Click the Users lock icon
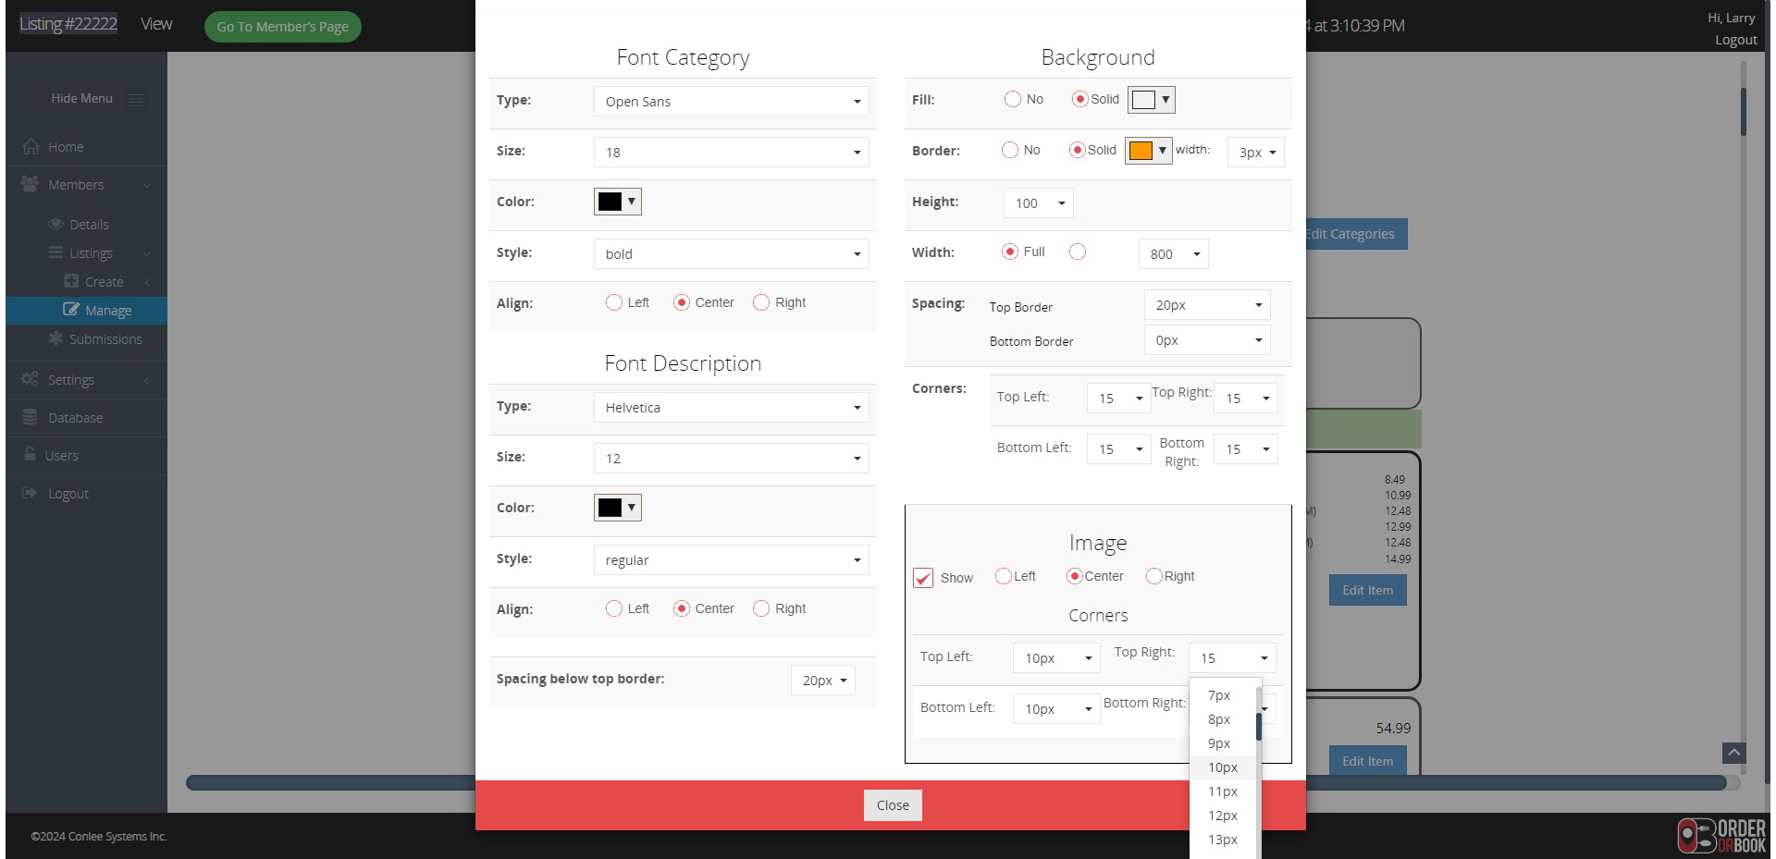Image resolution: width=1776 pixels, height=859 pixels. coord(30,455)
